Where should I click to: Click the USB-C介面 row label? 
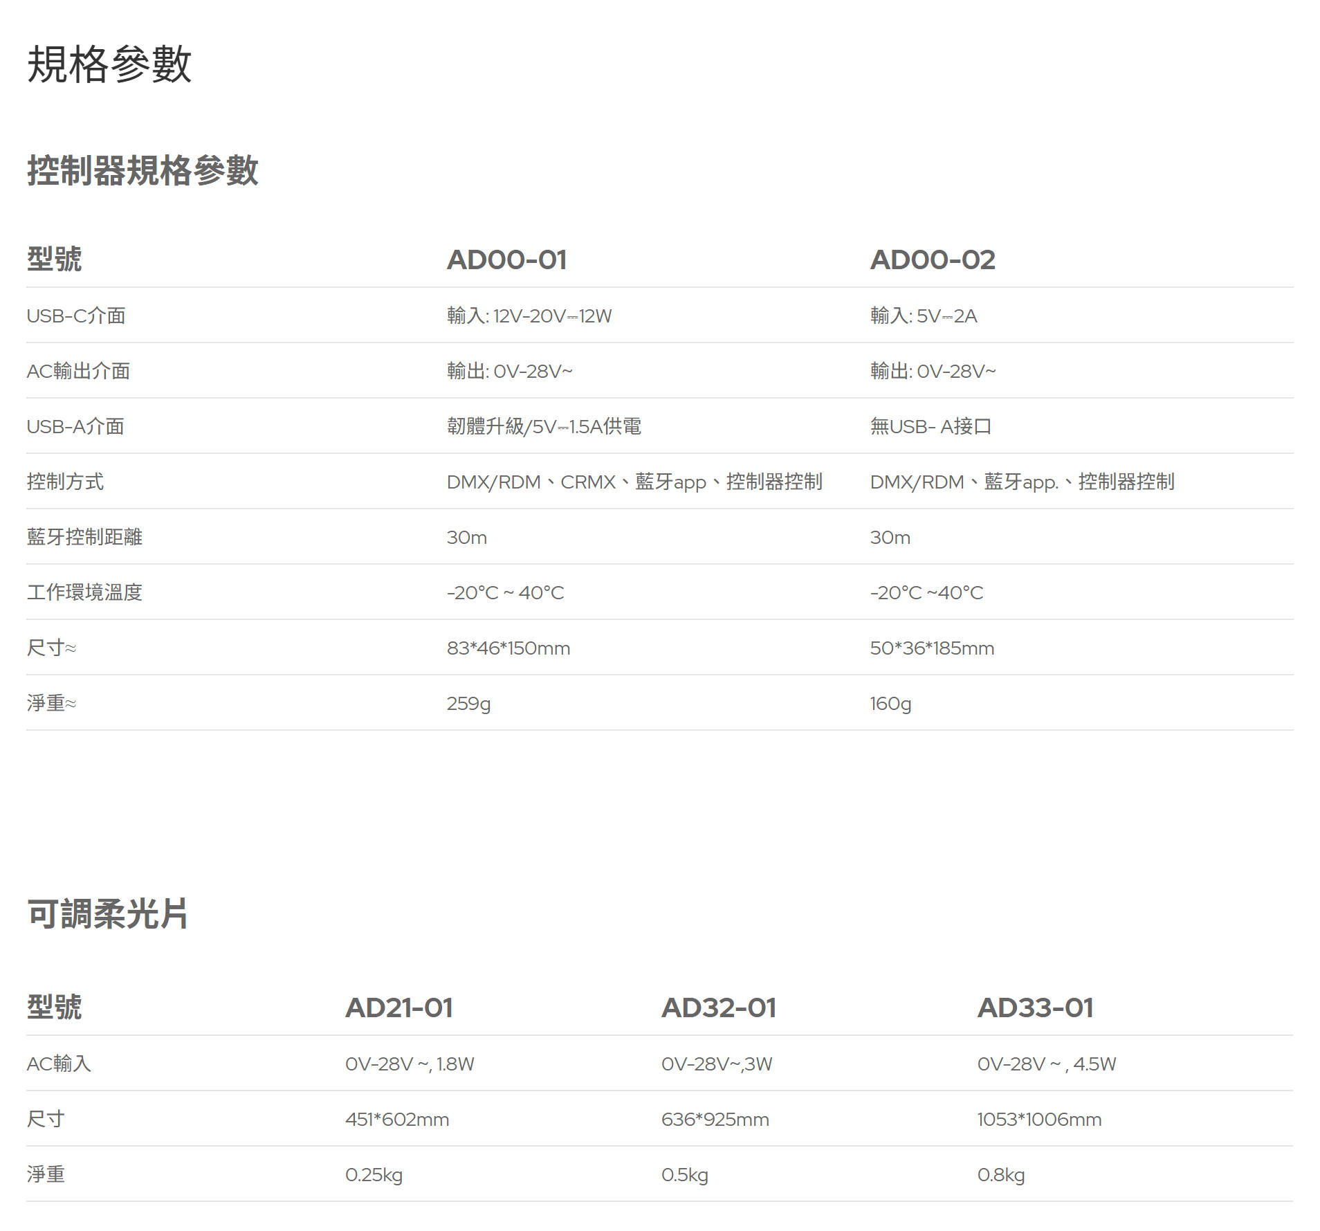pyautogui.click(x=76, y=316)
